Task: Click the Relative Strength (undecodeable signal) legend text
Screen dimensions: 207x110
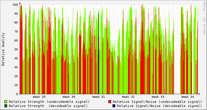Action: (49, 102)
